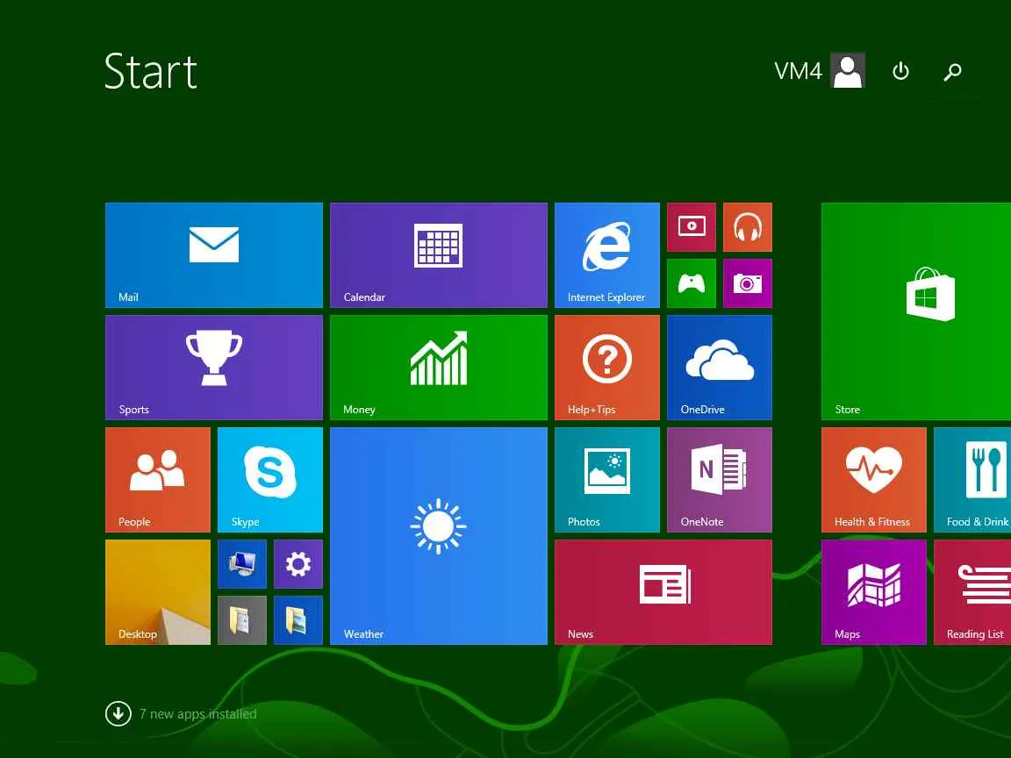Open the Sports trophy tile
1011x758 pixels.
(213, 368)
